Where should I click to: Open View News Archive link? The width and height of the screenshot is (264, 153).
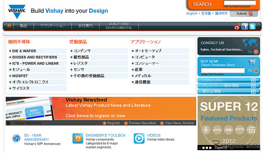[x=179, y=123]
